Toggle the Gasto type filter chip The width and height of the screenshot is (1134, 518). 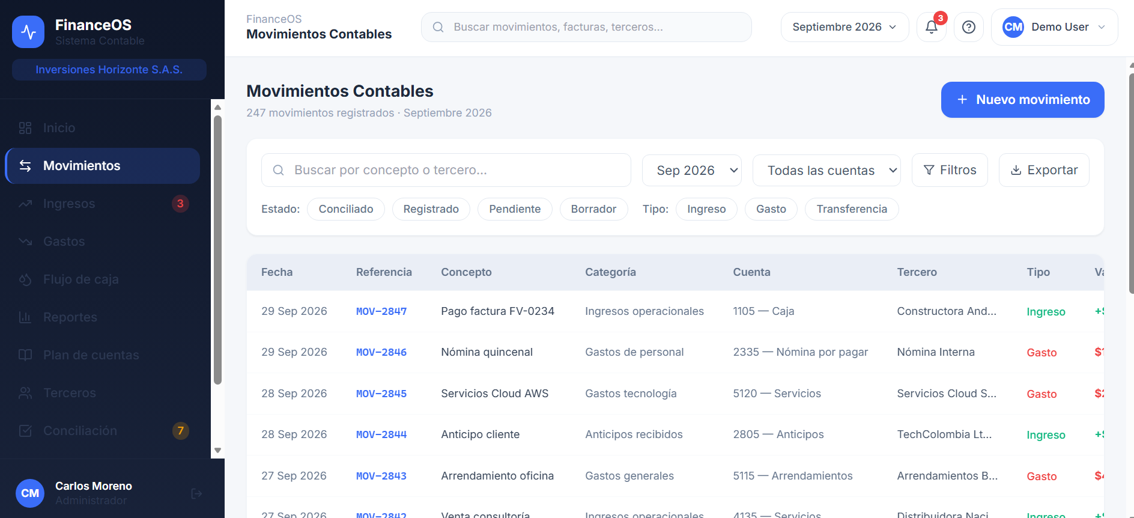pos(771,209)
